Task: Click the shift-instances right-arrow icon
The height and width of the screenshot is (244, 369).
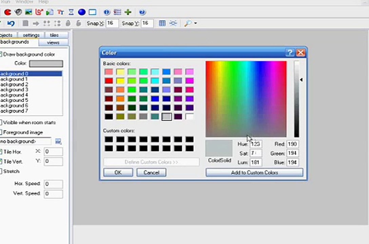Action: click(x=36, y=23)
